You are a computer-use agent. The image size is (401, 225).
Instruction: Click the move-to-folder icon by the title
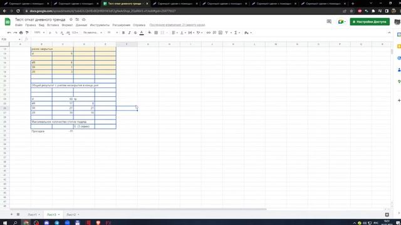click(x=77, y=19)
